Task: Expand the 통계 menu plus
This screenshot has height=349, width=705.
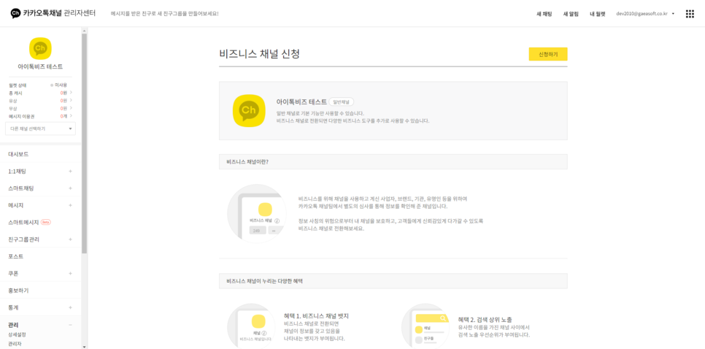Action: (x=70, y=307)
